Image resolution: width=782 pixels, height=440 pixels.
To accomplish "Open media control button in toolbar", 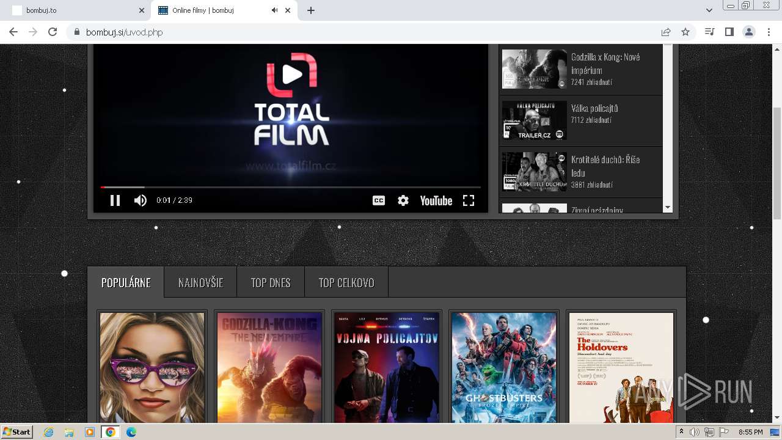I will tap(709, 32).
